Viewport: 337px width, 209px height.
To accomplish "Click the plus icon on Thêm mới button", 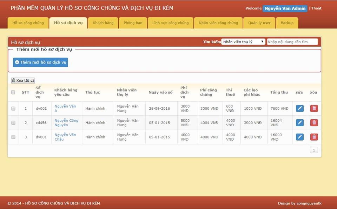I will pos(16,62).
